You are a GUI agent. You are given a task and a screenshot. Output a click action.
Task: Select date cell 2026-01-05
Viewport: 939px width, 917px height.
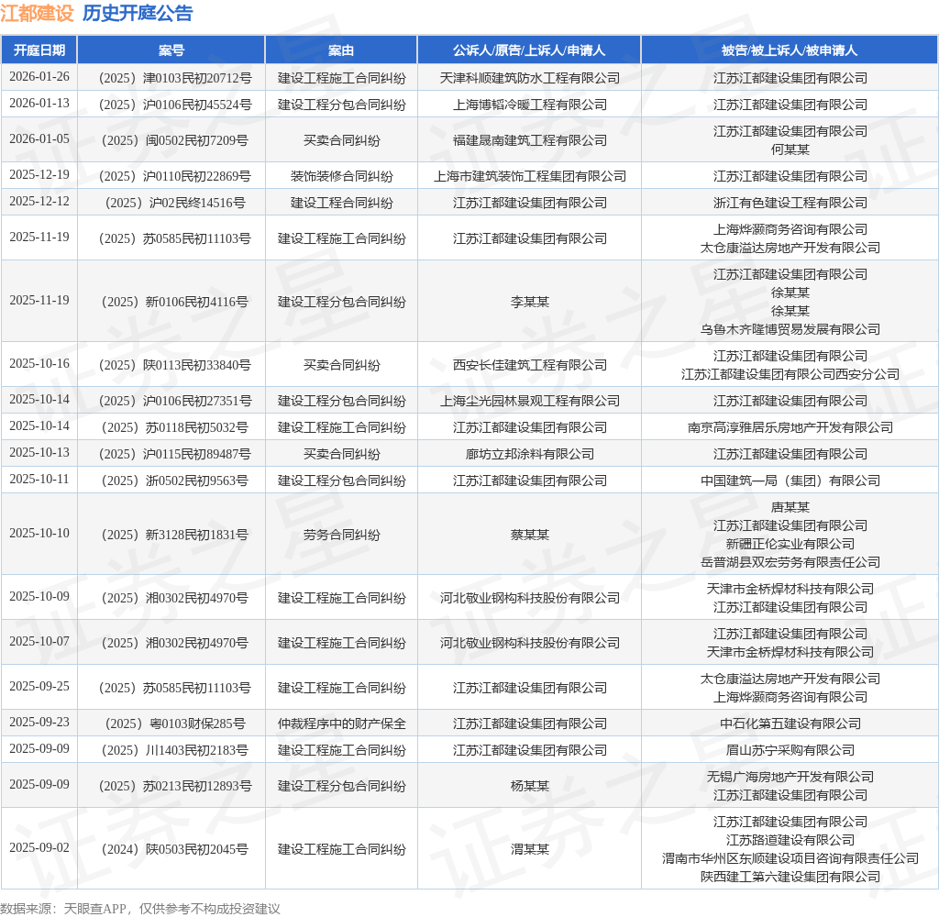(x=39, y=139)
